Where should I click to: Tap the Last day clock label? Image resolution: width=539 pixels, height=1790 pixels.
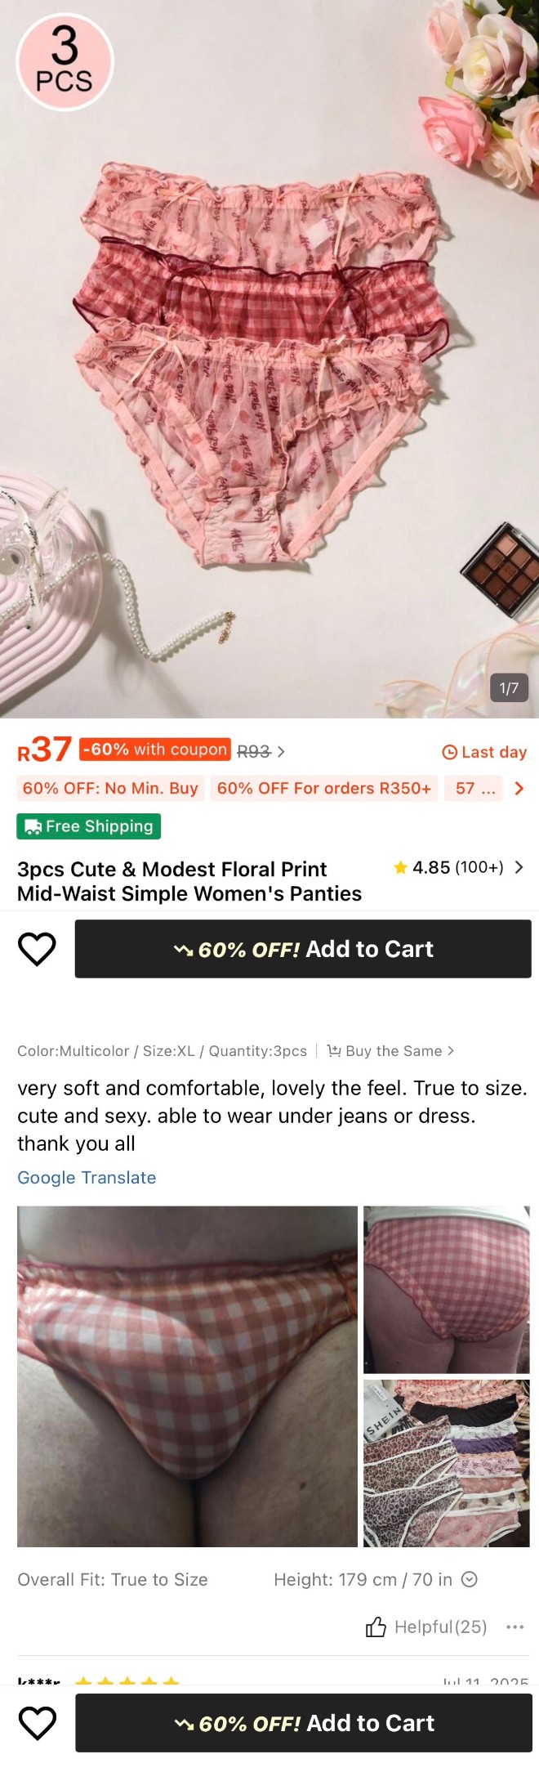pos(484,752)
